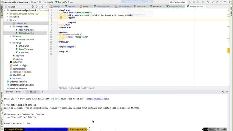Click the terminal command prompt cursor

coord(90,129)
